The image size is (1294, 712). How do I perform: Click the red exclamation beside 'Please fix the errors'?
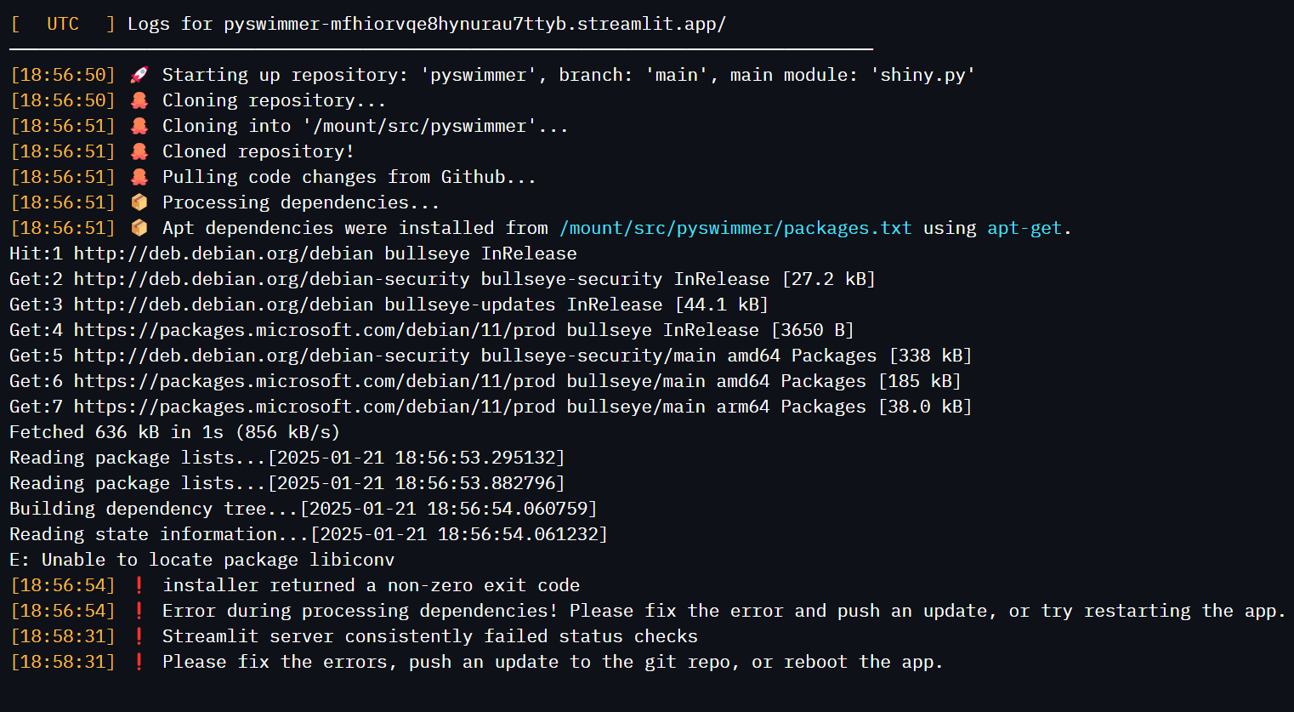139,662
